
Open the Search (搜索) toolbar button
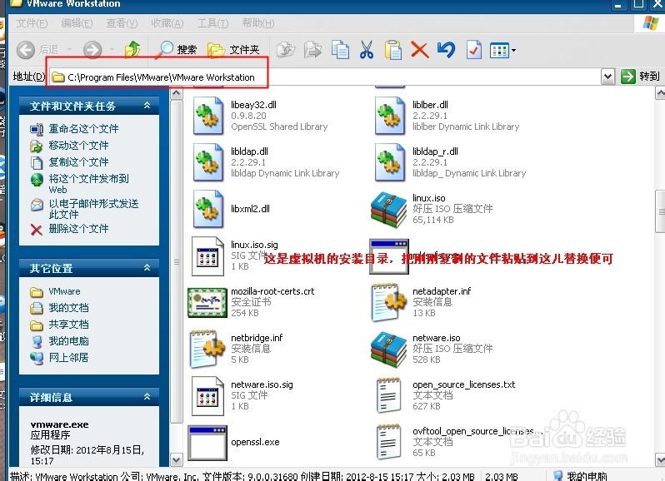click(x=177, y=50)
